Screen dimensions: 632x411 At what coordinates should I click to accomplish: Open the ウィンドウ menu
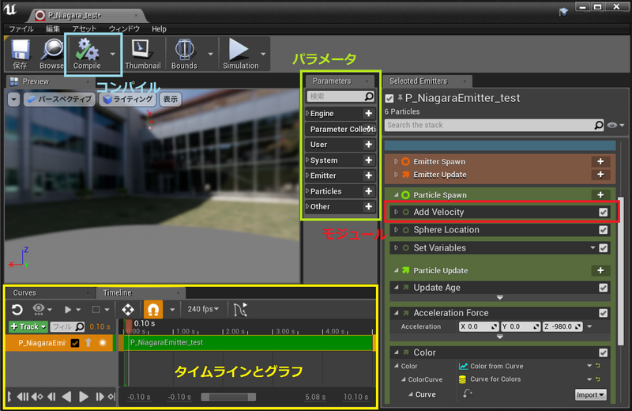click(124, 28)
